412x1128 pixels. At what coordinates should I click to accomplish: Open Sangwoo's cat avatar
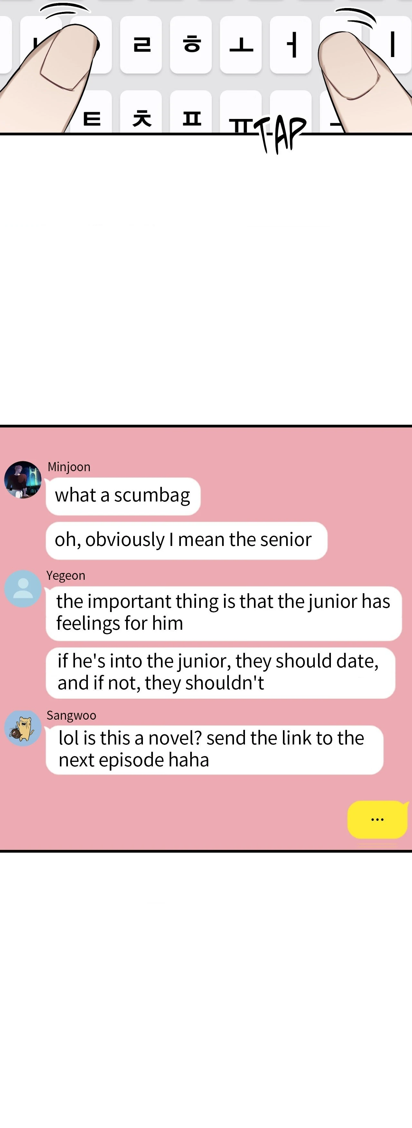click(23, 728)
